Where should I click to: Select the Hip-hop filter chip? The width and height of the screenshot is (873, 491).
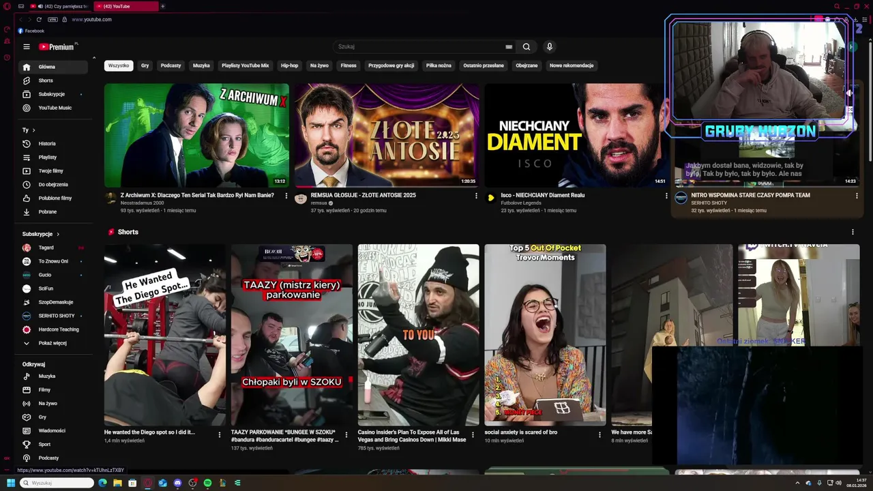click(289, 65)
